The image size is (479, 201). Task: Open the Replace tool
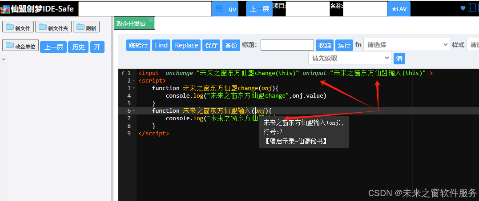pos(186,45)
